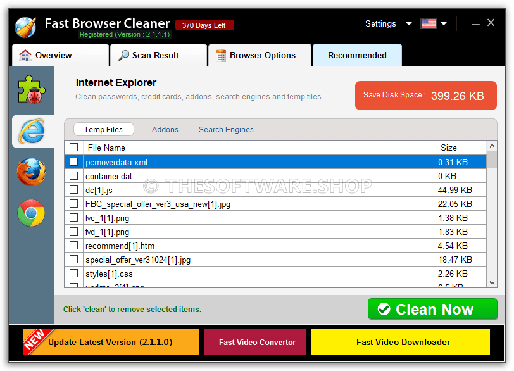Click the 370 Days Left badge

[x=204, y=25]
